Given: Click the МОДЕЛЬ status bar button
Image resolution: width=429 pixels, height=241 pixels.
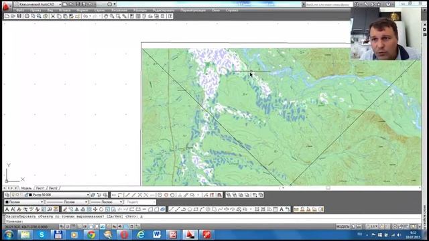Looking at the screenshot, I should (x=343, y=226).
